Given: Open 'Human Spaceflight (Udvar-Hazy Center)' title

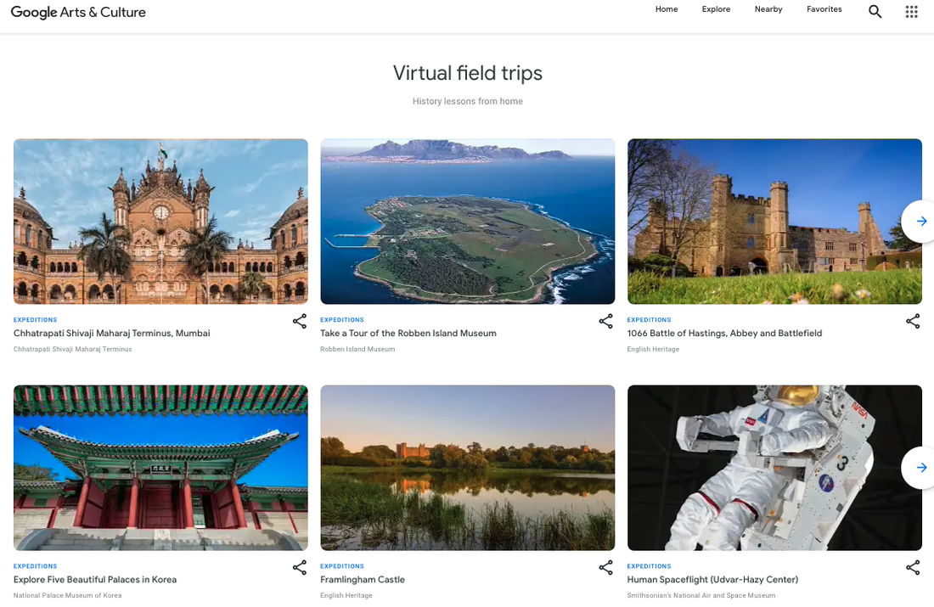Looking at the screenshot, I should (x=712, y=580).
